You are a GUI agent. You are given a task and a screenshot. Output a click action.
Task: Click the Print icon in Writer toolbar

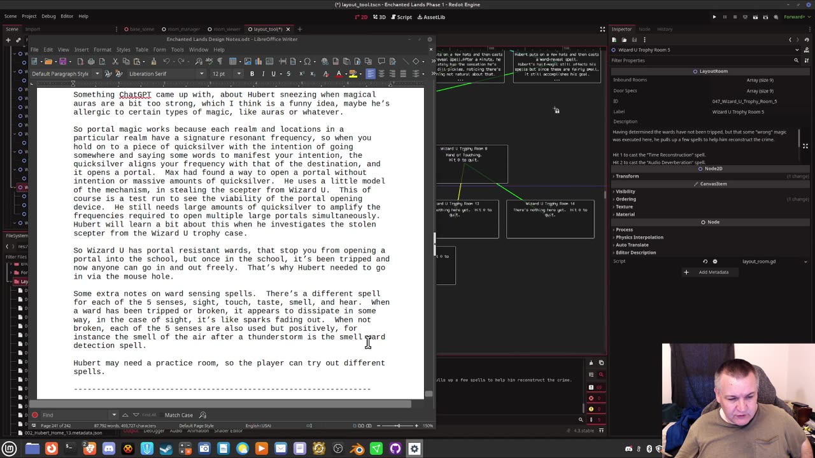91,61
